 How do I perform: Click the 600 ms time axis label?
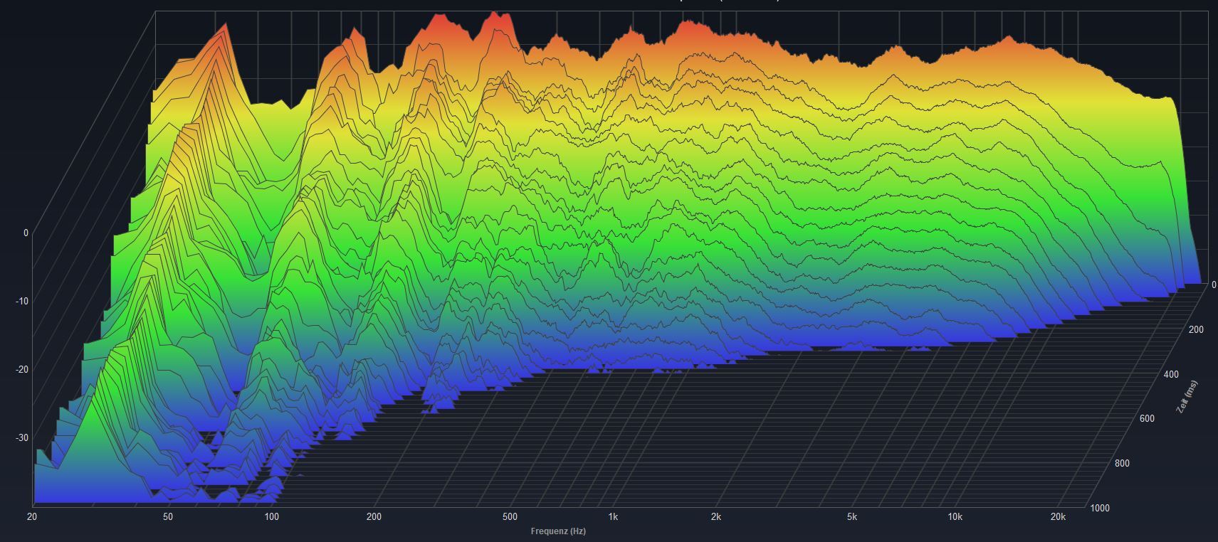point(1147,418)
